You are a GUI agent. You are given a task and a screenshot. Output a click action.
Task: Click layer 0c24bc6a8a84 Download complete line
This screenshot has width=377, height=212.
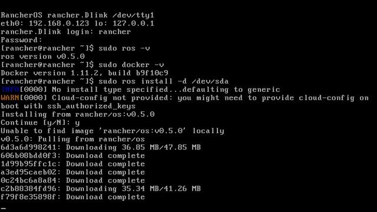pos(73,181)
